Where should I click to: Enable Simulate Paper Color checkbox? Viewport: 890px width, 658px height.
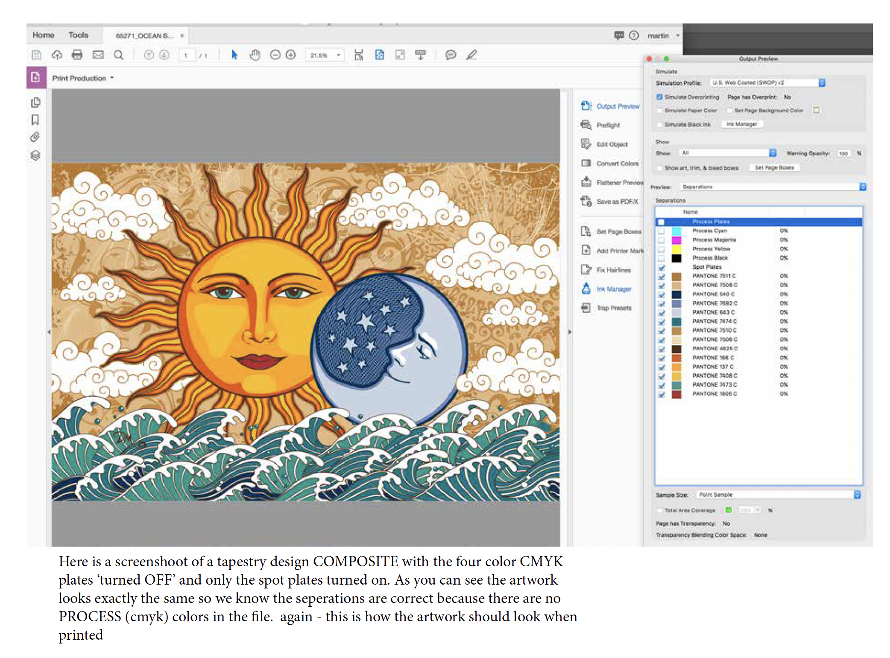[660, 111]
